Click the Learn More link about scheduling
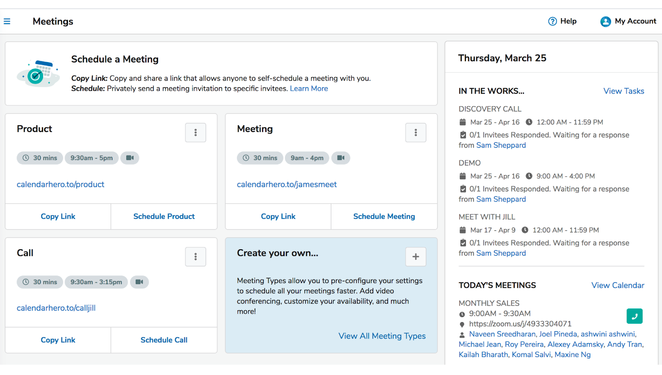 point(309,88)
